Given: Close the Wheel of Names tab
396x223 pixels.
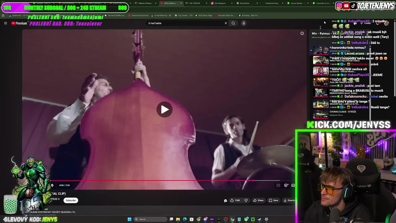Looking at the screenshot, I should [156, 3].
